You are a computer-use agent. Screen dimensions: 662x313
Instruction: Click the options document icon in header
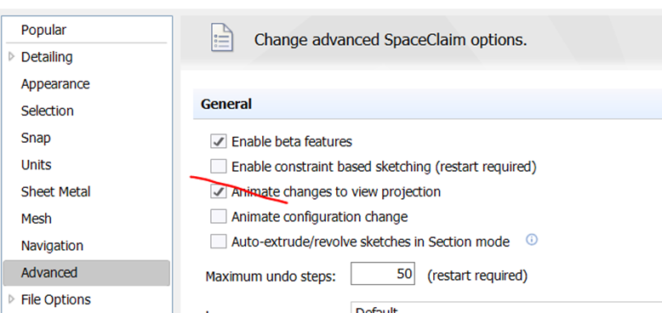point(221,37)
